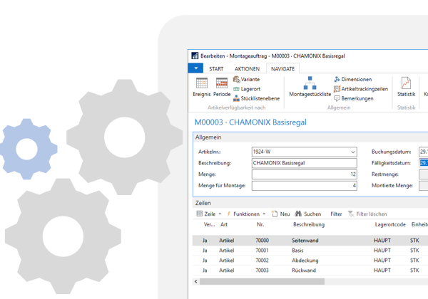The width and height of the screenshot is (428, 299).
Task: Click item number 70000
Action: [x=262, y=241]
